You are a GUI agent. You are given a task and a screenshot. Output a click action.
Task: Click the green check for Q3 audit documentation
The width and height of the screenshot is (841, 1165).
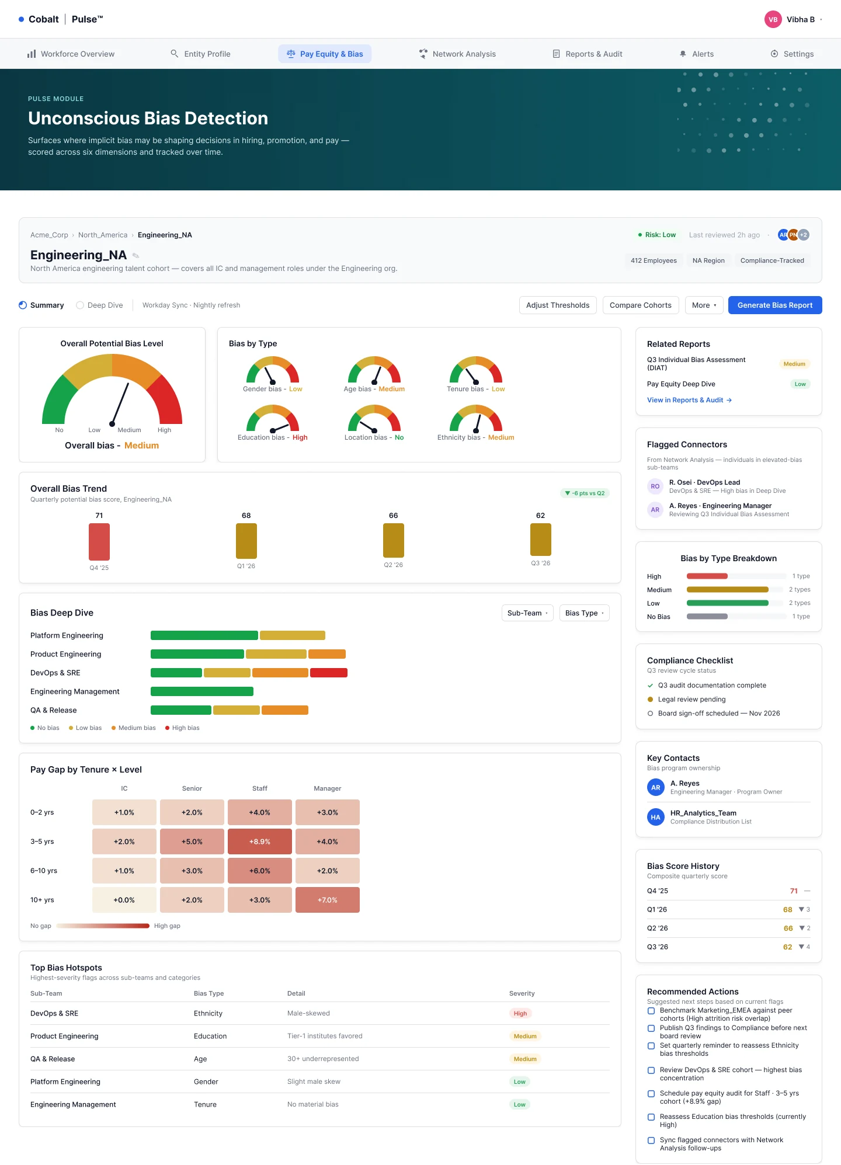(x=651, y=686)
